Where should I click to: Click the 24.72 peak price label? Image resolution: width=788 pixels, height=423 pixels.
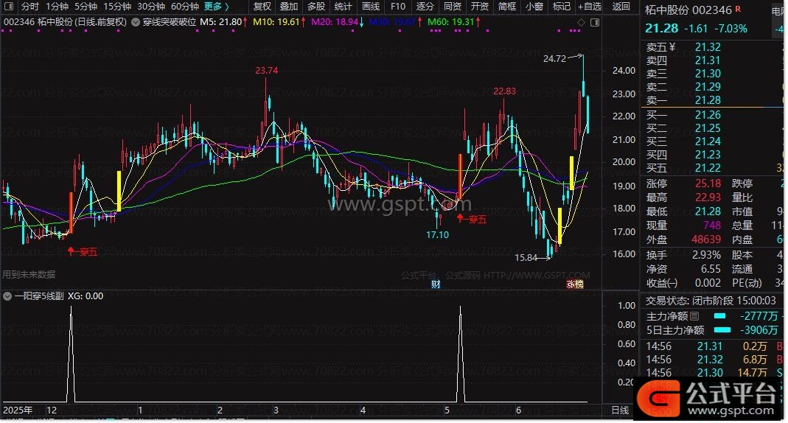[555, 59]
